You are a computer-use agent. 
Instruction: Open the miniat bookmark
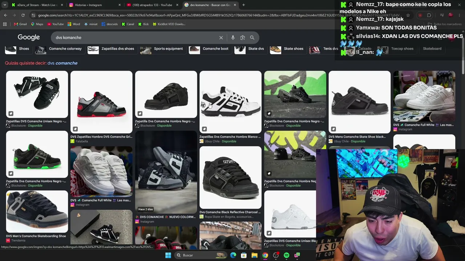90,24
